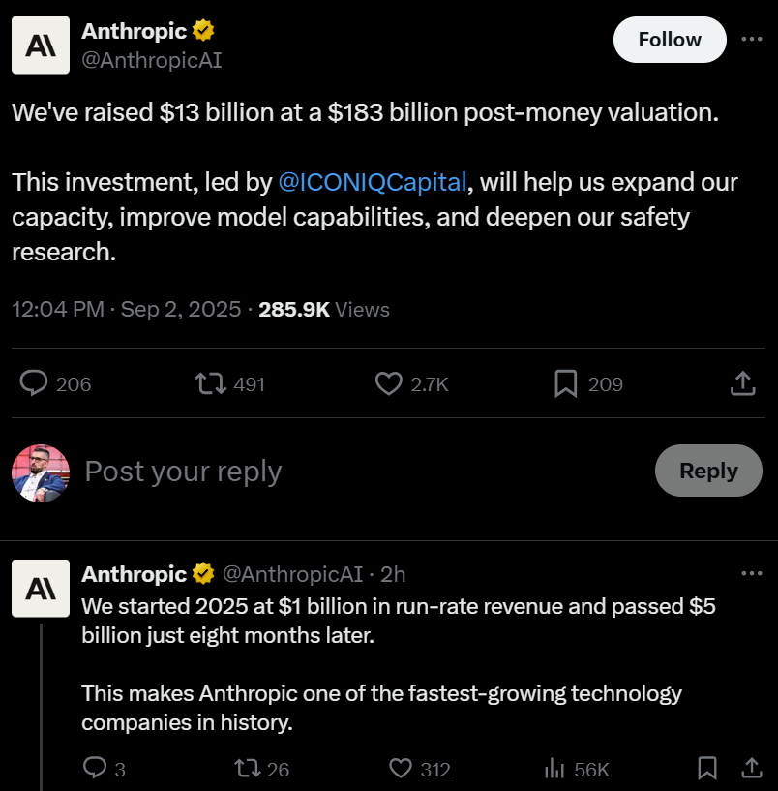Open more options on revenue reply

pos(752,573)
